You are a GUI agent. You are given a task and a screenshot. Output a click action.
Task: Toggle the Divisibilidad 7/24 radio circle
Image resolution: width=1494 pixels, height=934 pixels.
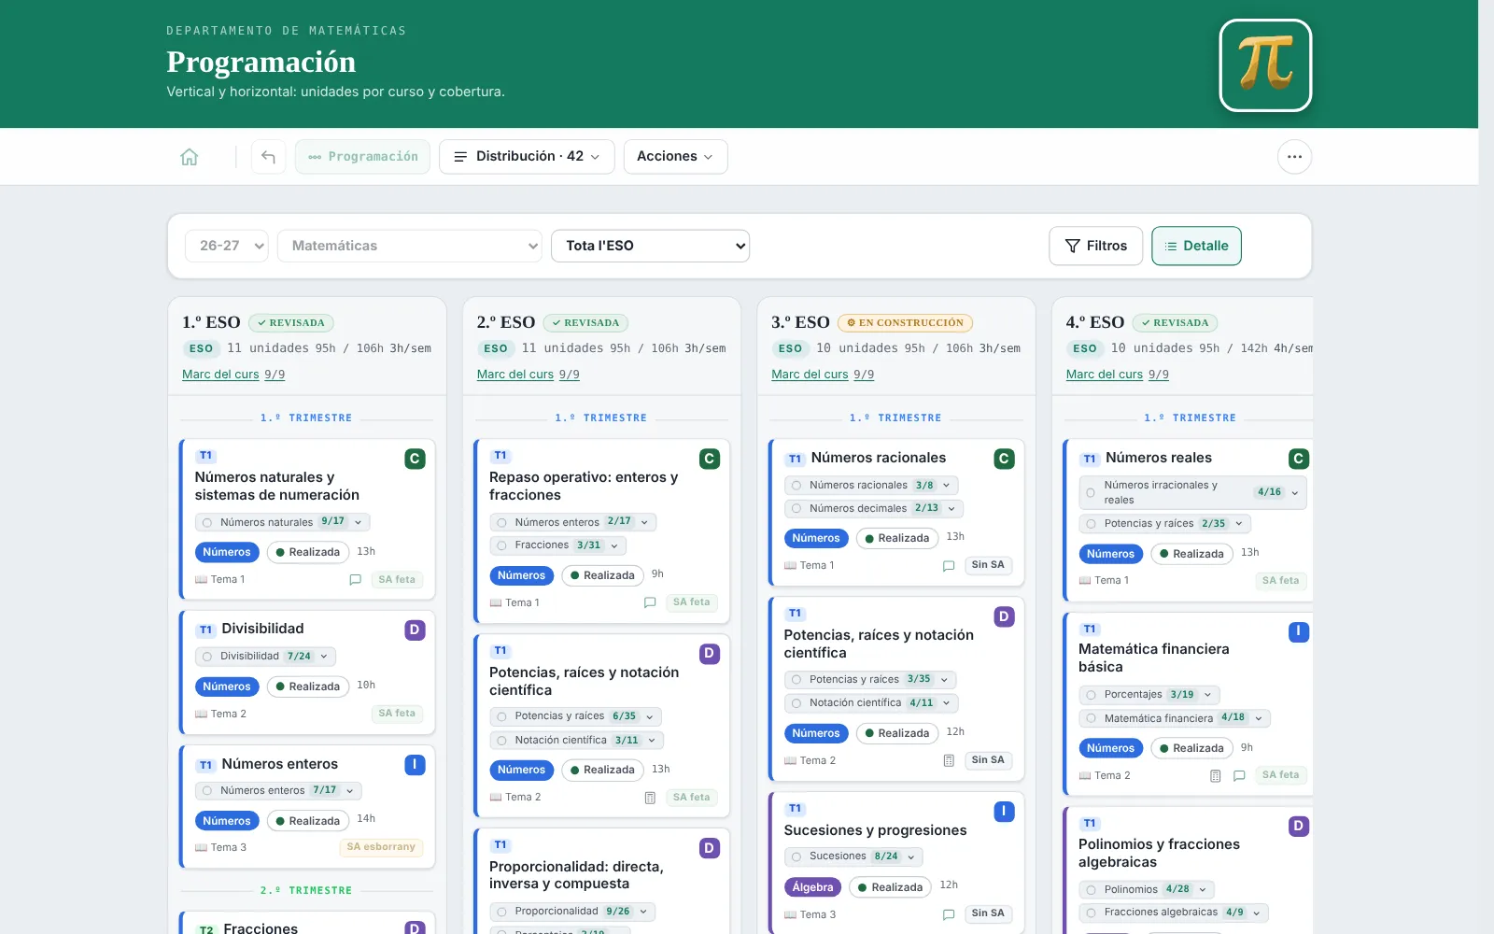tap(207, 657)
